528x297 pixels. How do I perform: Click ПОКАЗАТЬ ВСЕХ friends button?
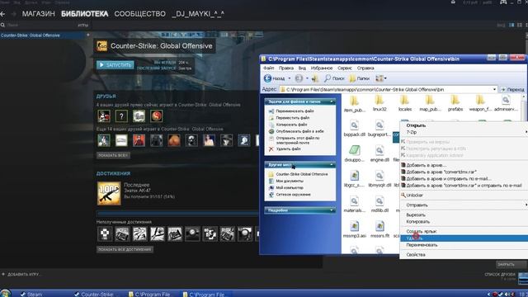113,156
